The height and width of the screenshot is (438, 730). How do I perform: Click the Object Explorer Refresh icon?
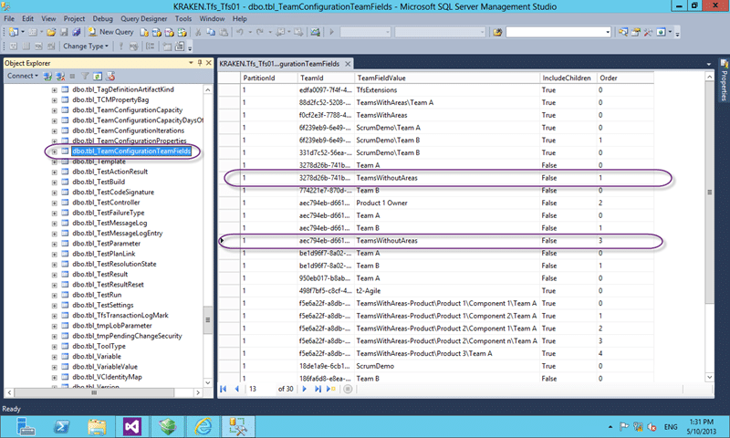(98, 76)
